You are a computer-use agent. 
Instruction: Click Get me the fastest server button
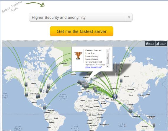(x=81, y=31)
